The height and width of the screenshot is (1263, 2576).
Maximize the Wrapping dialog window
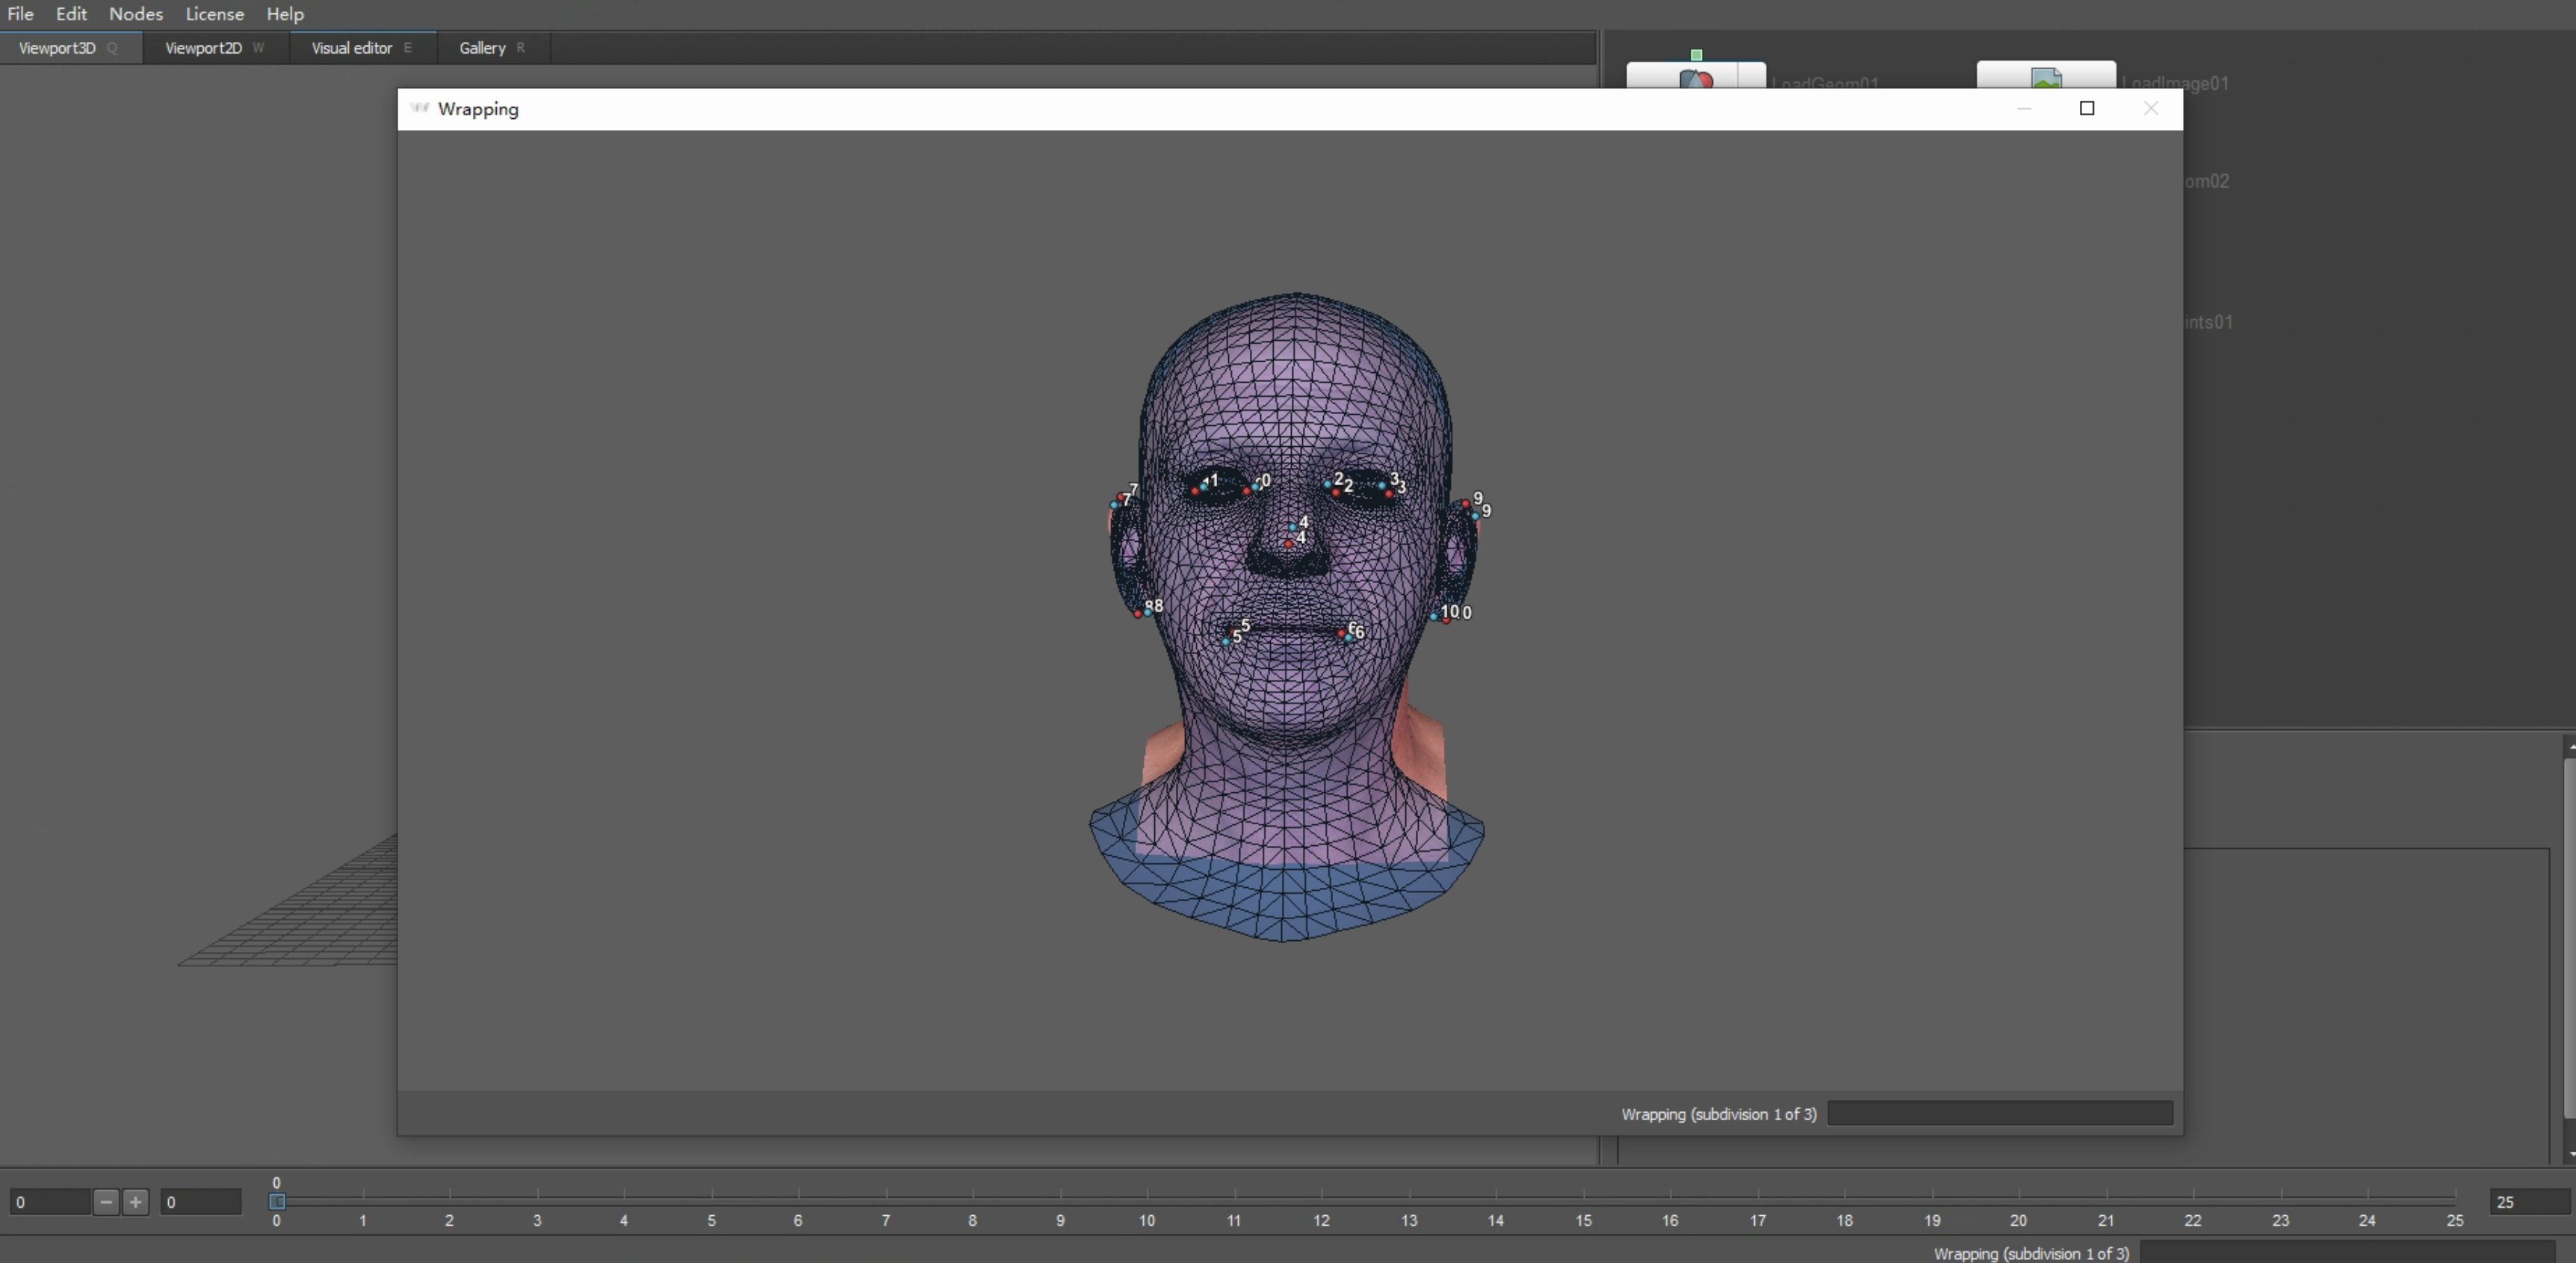[x=2086, y=108]
